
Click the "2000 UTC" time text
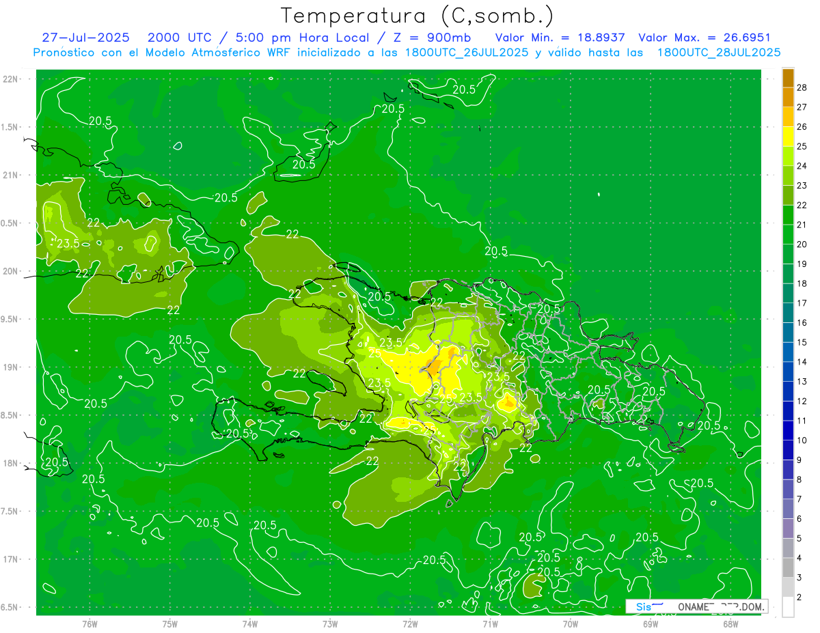[x=179, y=38]
